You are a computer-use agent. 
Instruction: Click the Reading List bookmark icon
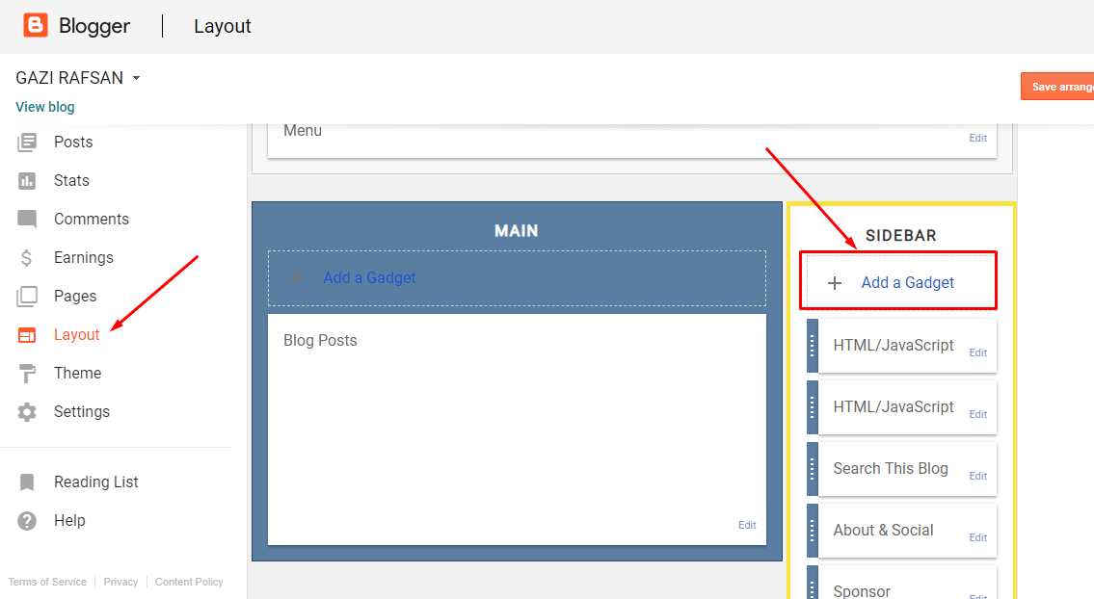pos(27,482)
